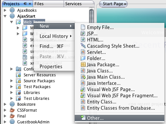Click the Entity Class icon
Screen dimensions: 166x124
(83, 101)
